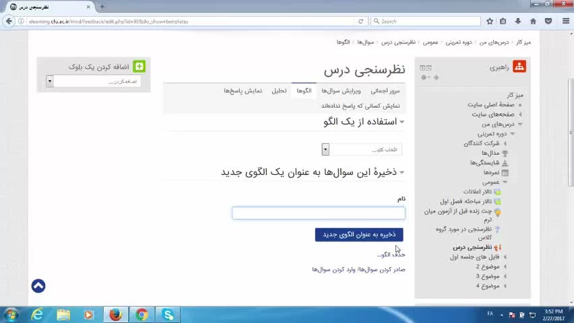Collapse the 'درس‌های من' tree node
The height and width of the screenshot is (323, 574).
(519, 124)
